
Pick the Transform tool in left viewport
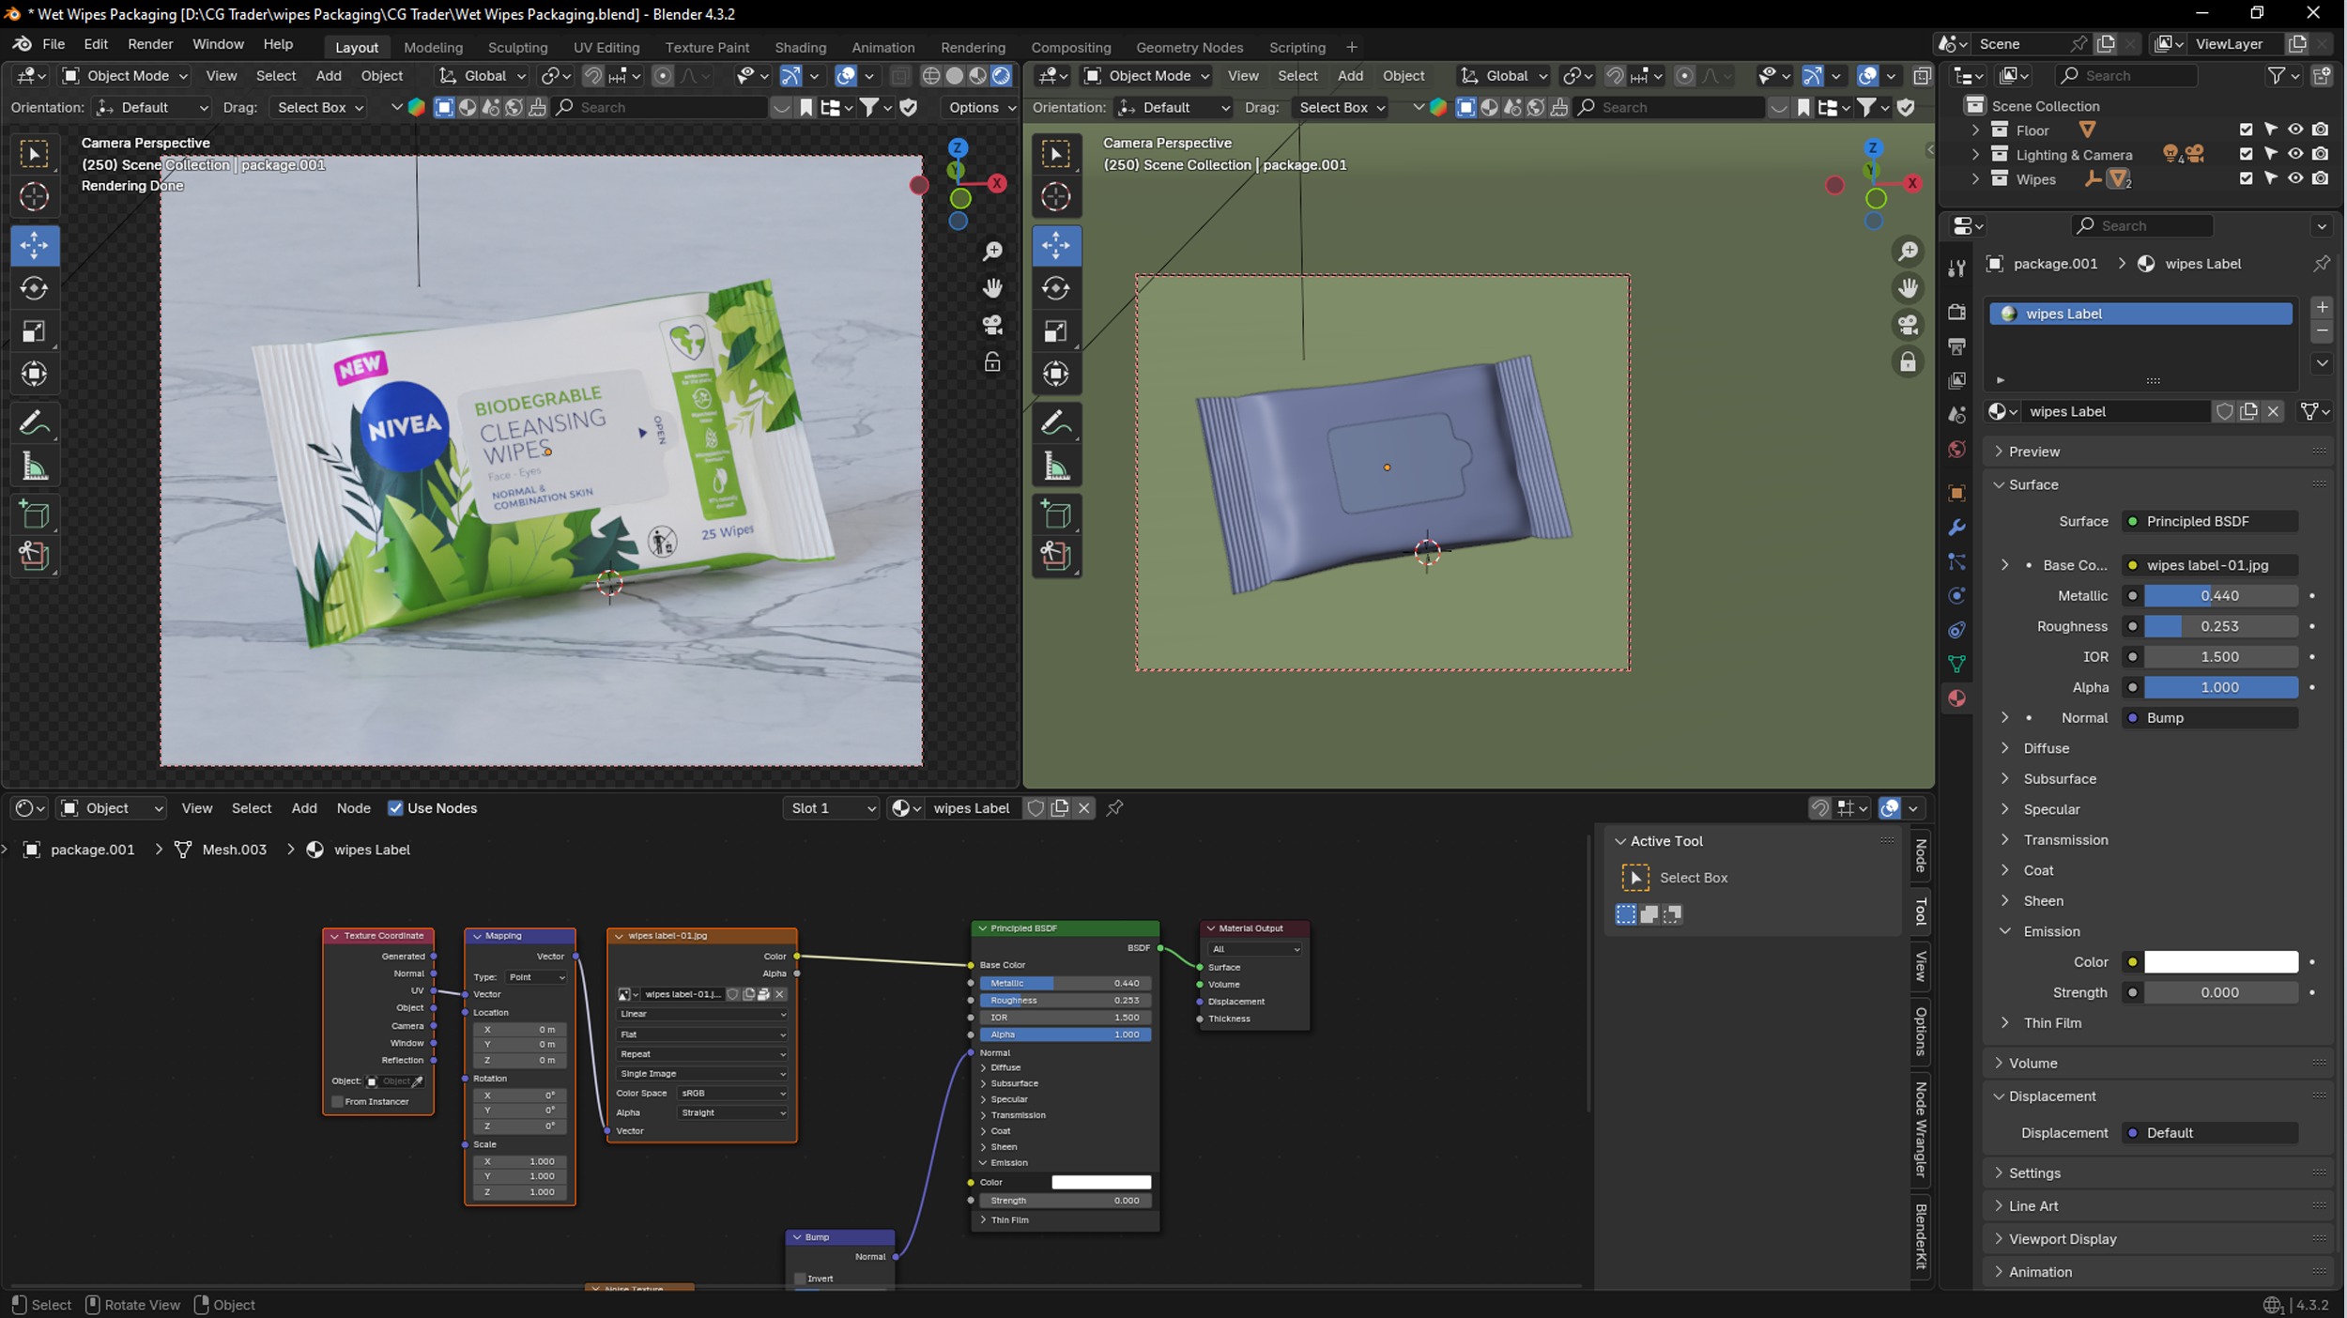click(x=35, y=375)
